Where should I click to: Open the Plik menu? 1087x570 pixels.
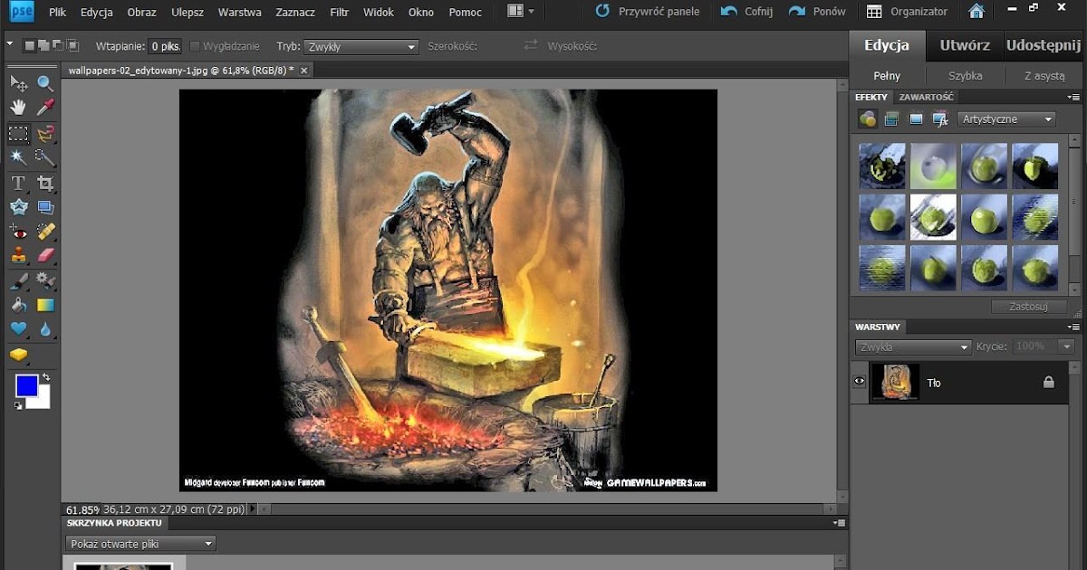tap(57, 12)
